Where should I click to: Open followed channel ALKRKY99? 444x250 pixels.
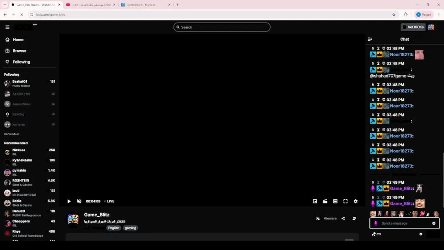coord(29,94)
